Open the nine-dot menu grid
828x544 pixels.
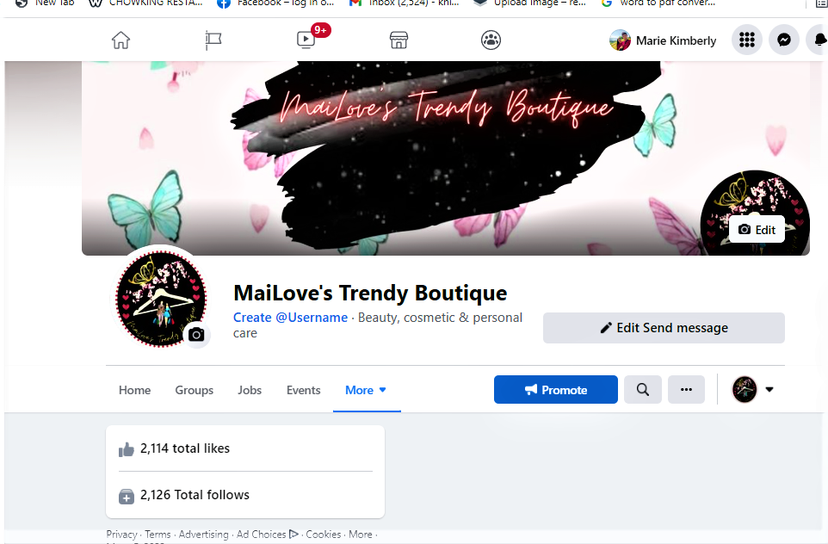pos(747,40)
